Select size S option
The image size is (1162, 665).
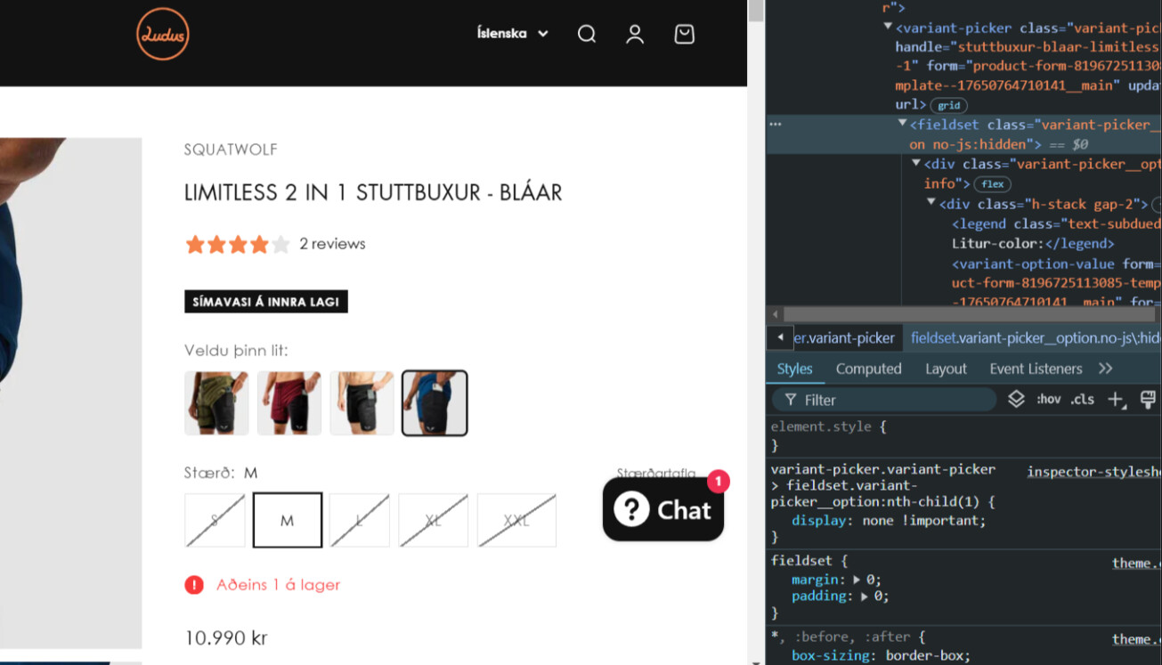tap(215, 520)
